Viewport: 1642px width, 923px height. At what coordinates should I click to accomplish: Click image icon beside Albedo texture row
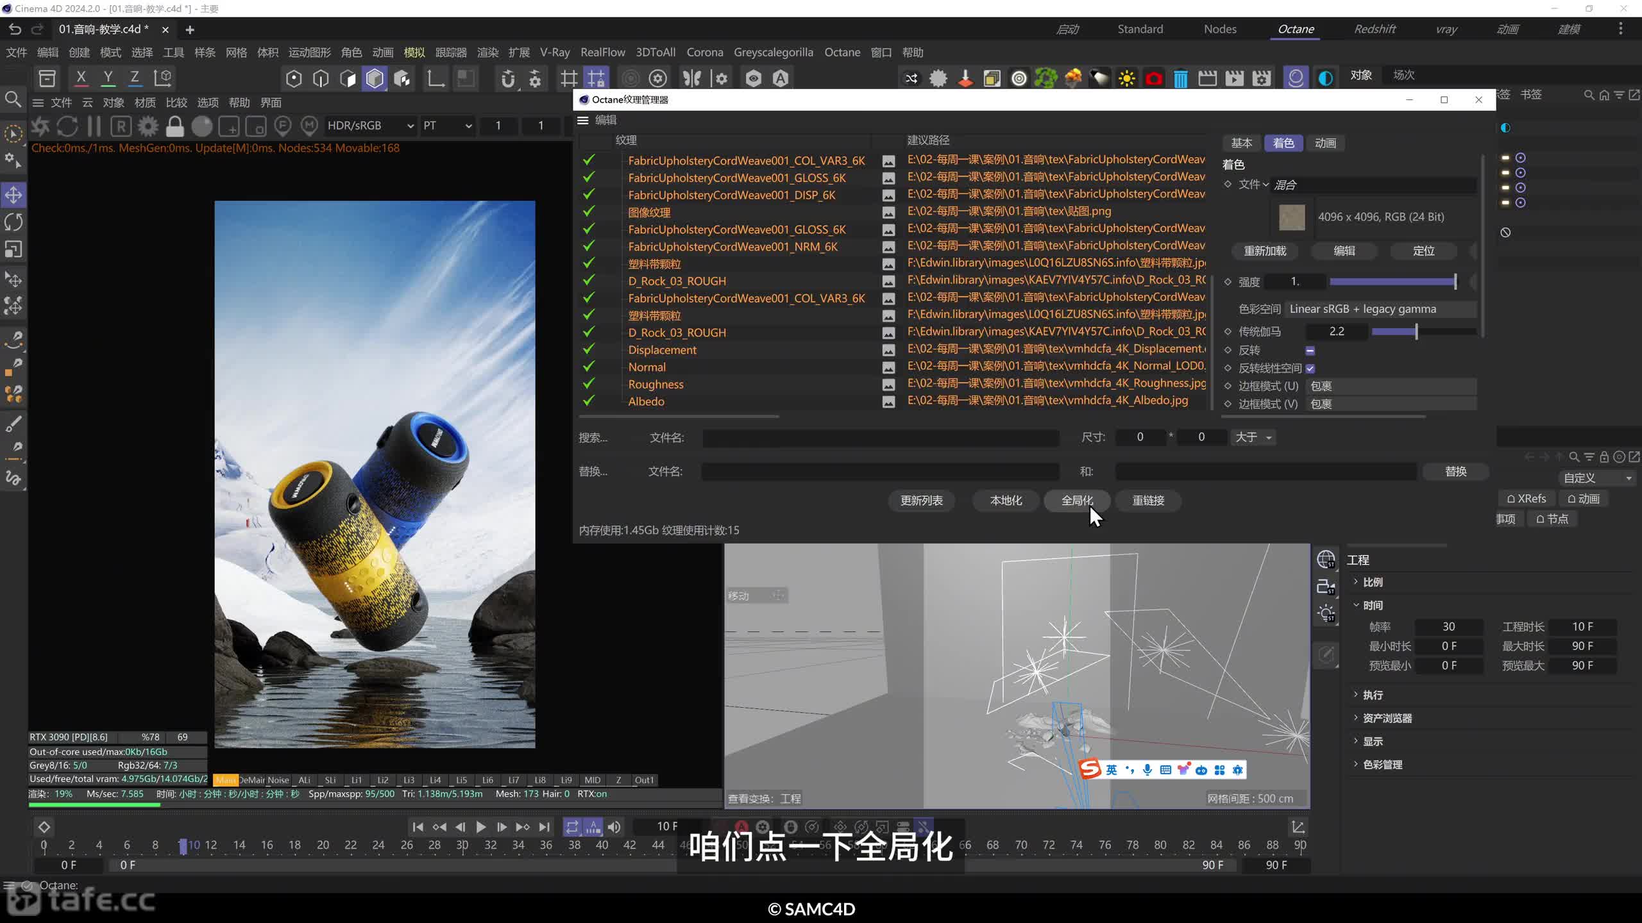click(x=888, y=402)
